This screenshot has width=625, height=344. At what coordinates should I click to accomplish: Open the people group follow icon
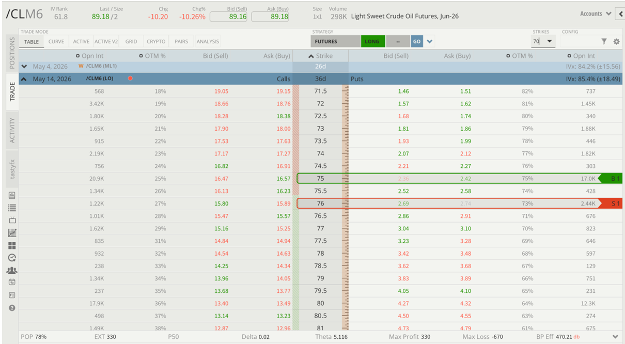12,270
